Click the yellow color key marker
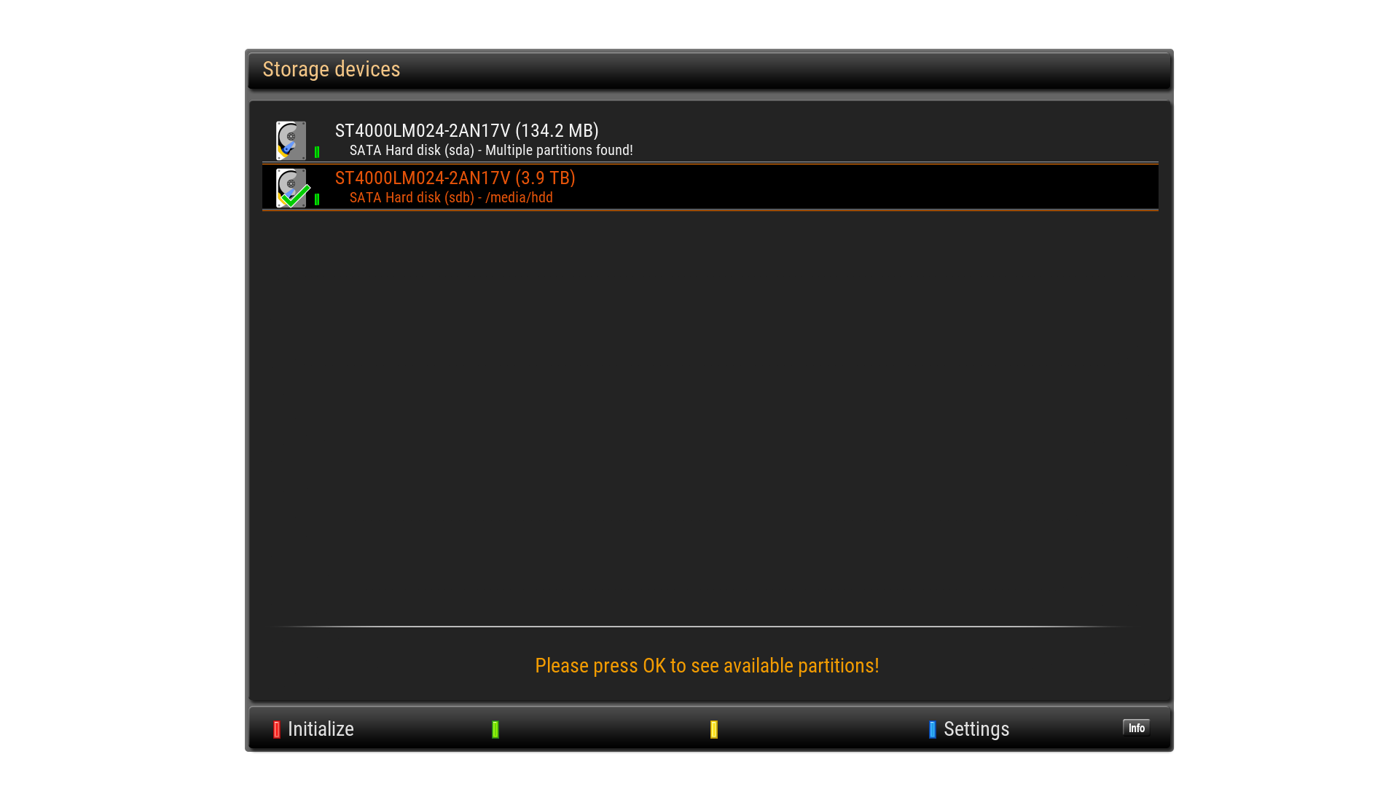This screenshot has height=786, width=1399. tap(714, 729)
